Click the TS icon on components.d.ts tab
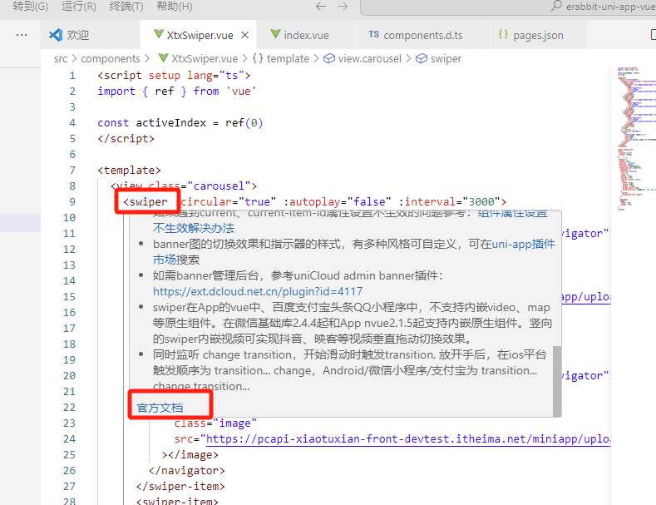Image resolution: width=656 pixels, height=505 pixels. point(374,34)
